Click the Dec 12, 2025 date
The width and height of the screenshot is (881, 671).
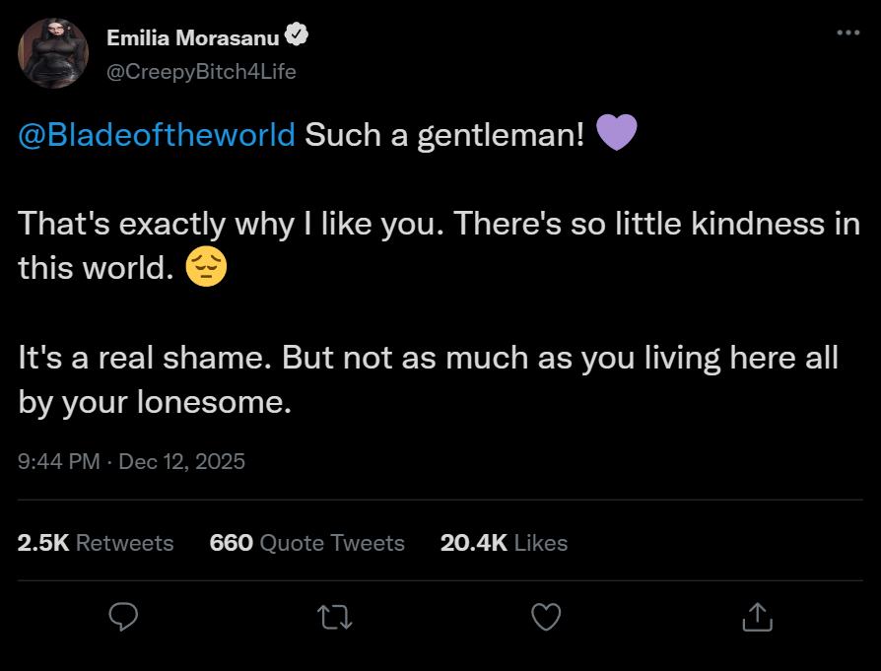coord(181,461)
